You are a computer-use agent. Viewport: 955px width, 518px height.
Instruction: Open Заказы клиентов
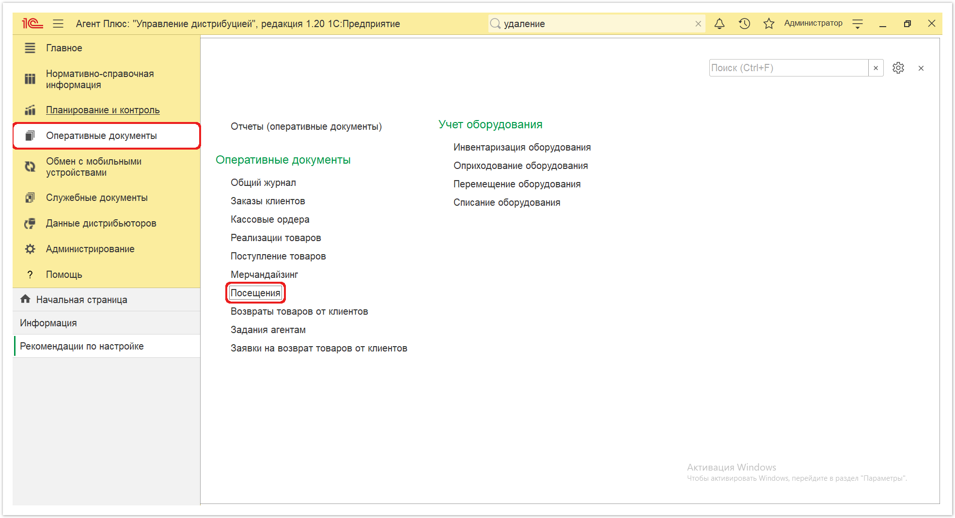(268, 201)
